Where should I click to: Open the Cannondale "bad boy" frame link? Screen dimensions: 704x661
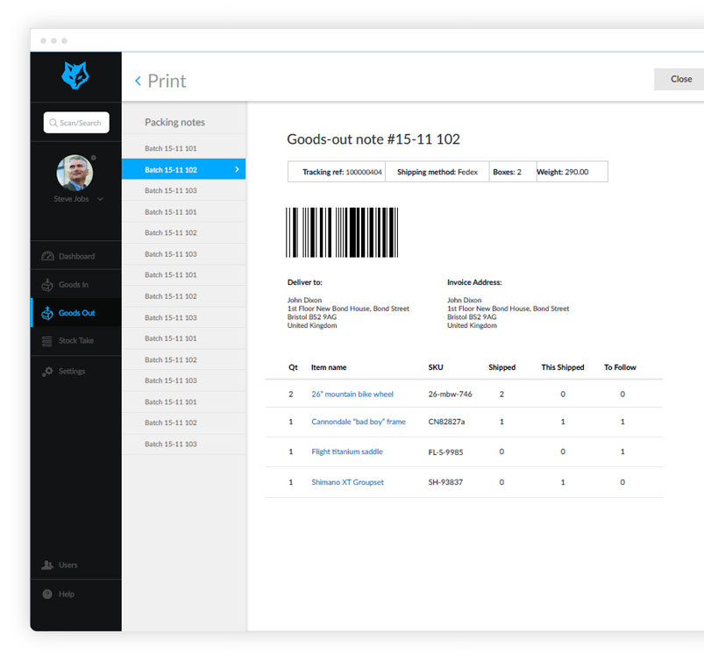[358, 422]
